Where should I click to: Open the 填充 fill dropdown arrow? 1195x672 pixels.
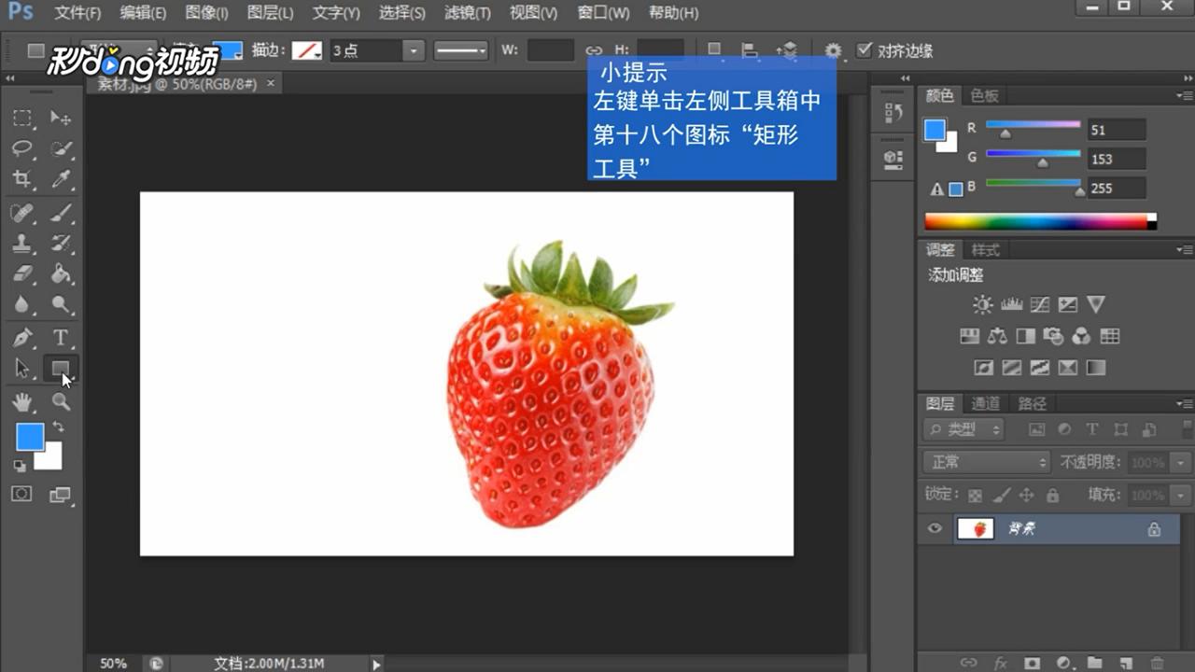(x=1182, y=495)
